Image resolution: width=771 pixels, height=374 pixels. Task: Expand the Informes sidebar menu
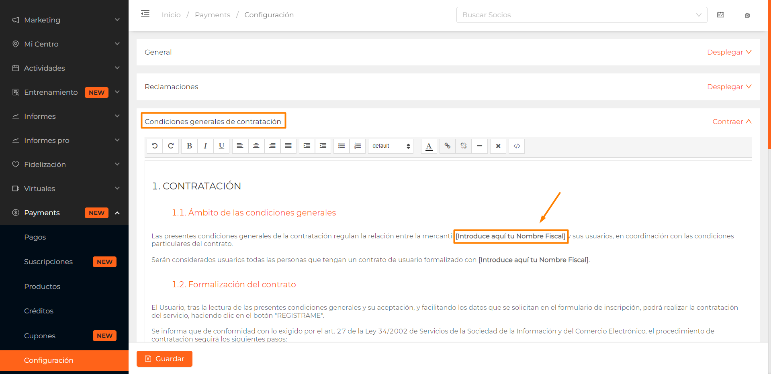tap(64, 116)
